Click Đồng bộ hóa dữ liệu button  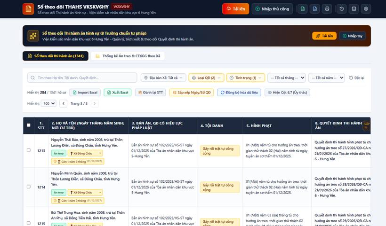pyautogui.click(x=239, y=93)
